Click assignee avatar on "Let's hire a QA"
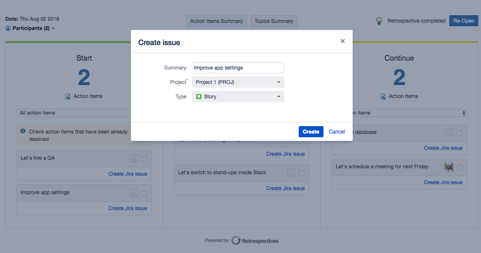The width and height of the screenshot is (481, 253). (x=134, y=158)
